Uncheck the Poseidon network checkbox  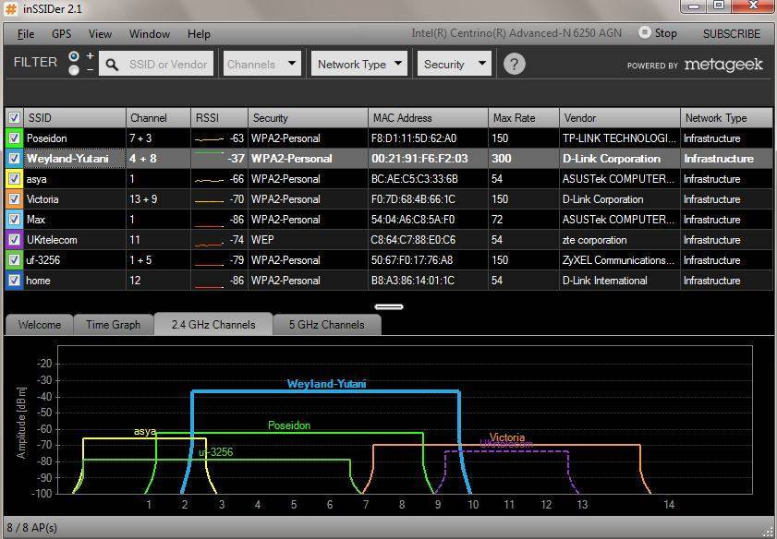(x=14, y=138)
